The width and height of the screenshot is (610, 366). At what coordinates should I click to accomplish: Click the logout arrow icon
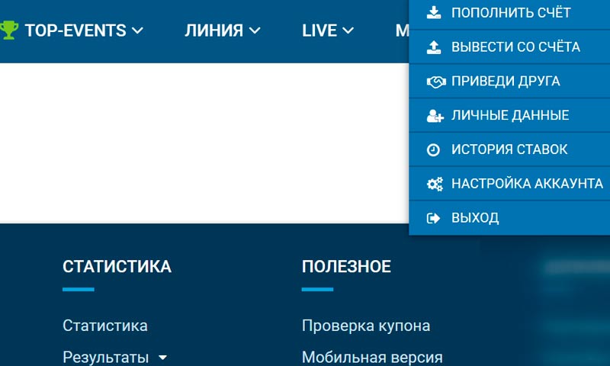point(433,218)
